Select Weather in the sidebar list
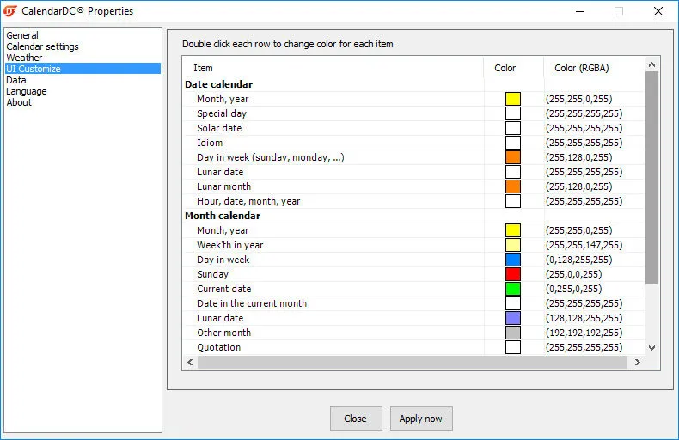The width and height of the screenshot is (679, 440). coord(24,58)
